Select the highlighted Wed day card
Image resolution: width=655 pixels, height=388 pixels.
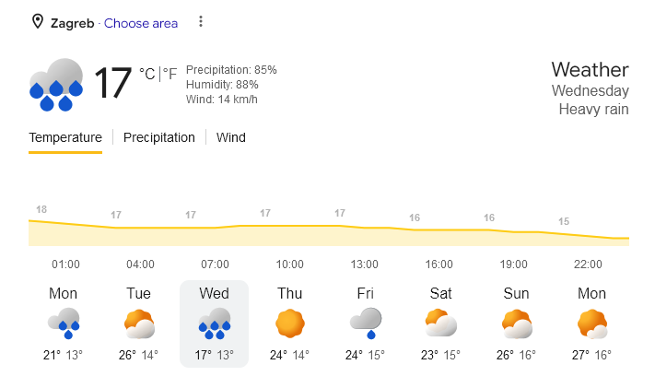[x=215, y=324]
